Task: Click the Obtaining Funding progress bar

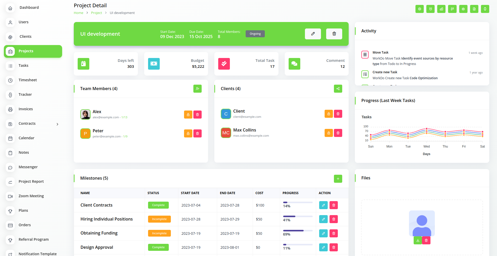Action: (298, 231)
